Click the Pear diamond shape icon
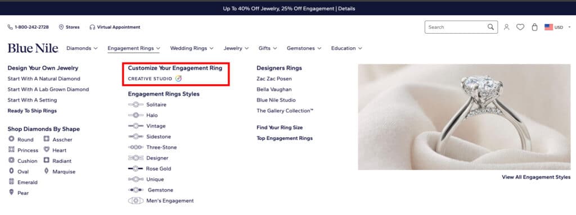 coord(11,192)
